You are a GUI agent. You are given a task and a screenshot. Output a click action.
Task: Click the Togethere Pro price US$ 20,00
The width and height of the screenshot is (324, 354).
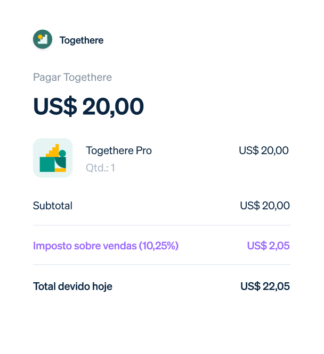pyautogui.click(x=264, y=150)
